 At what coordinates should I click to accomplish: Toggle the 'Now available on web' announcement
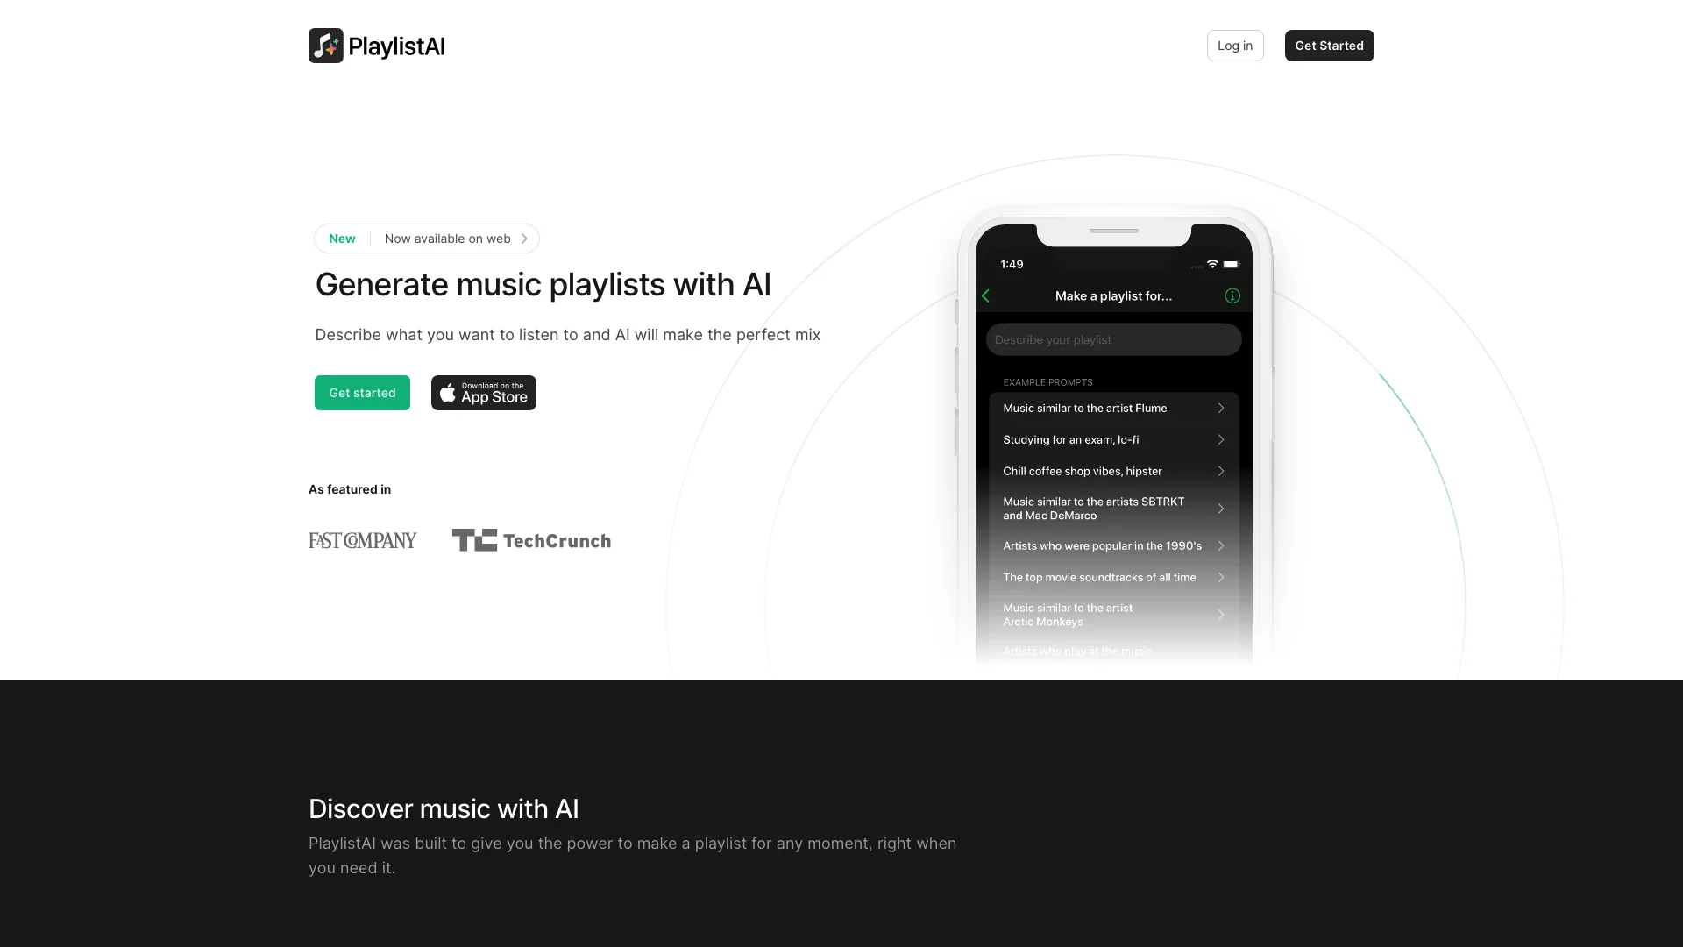[x=427, y=239]
